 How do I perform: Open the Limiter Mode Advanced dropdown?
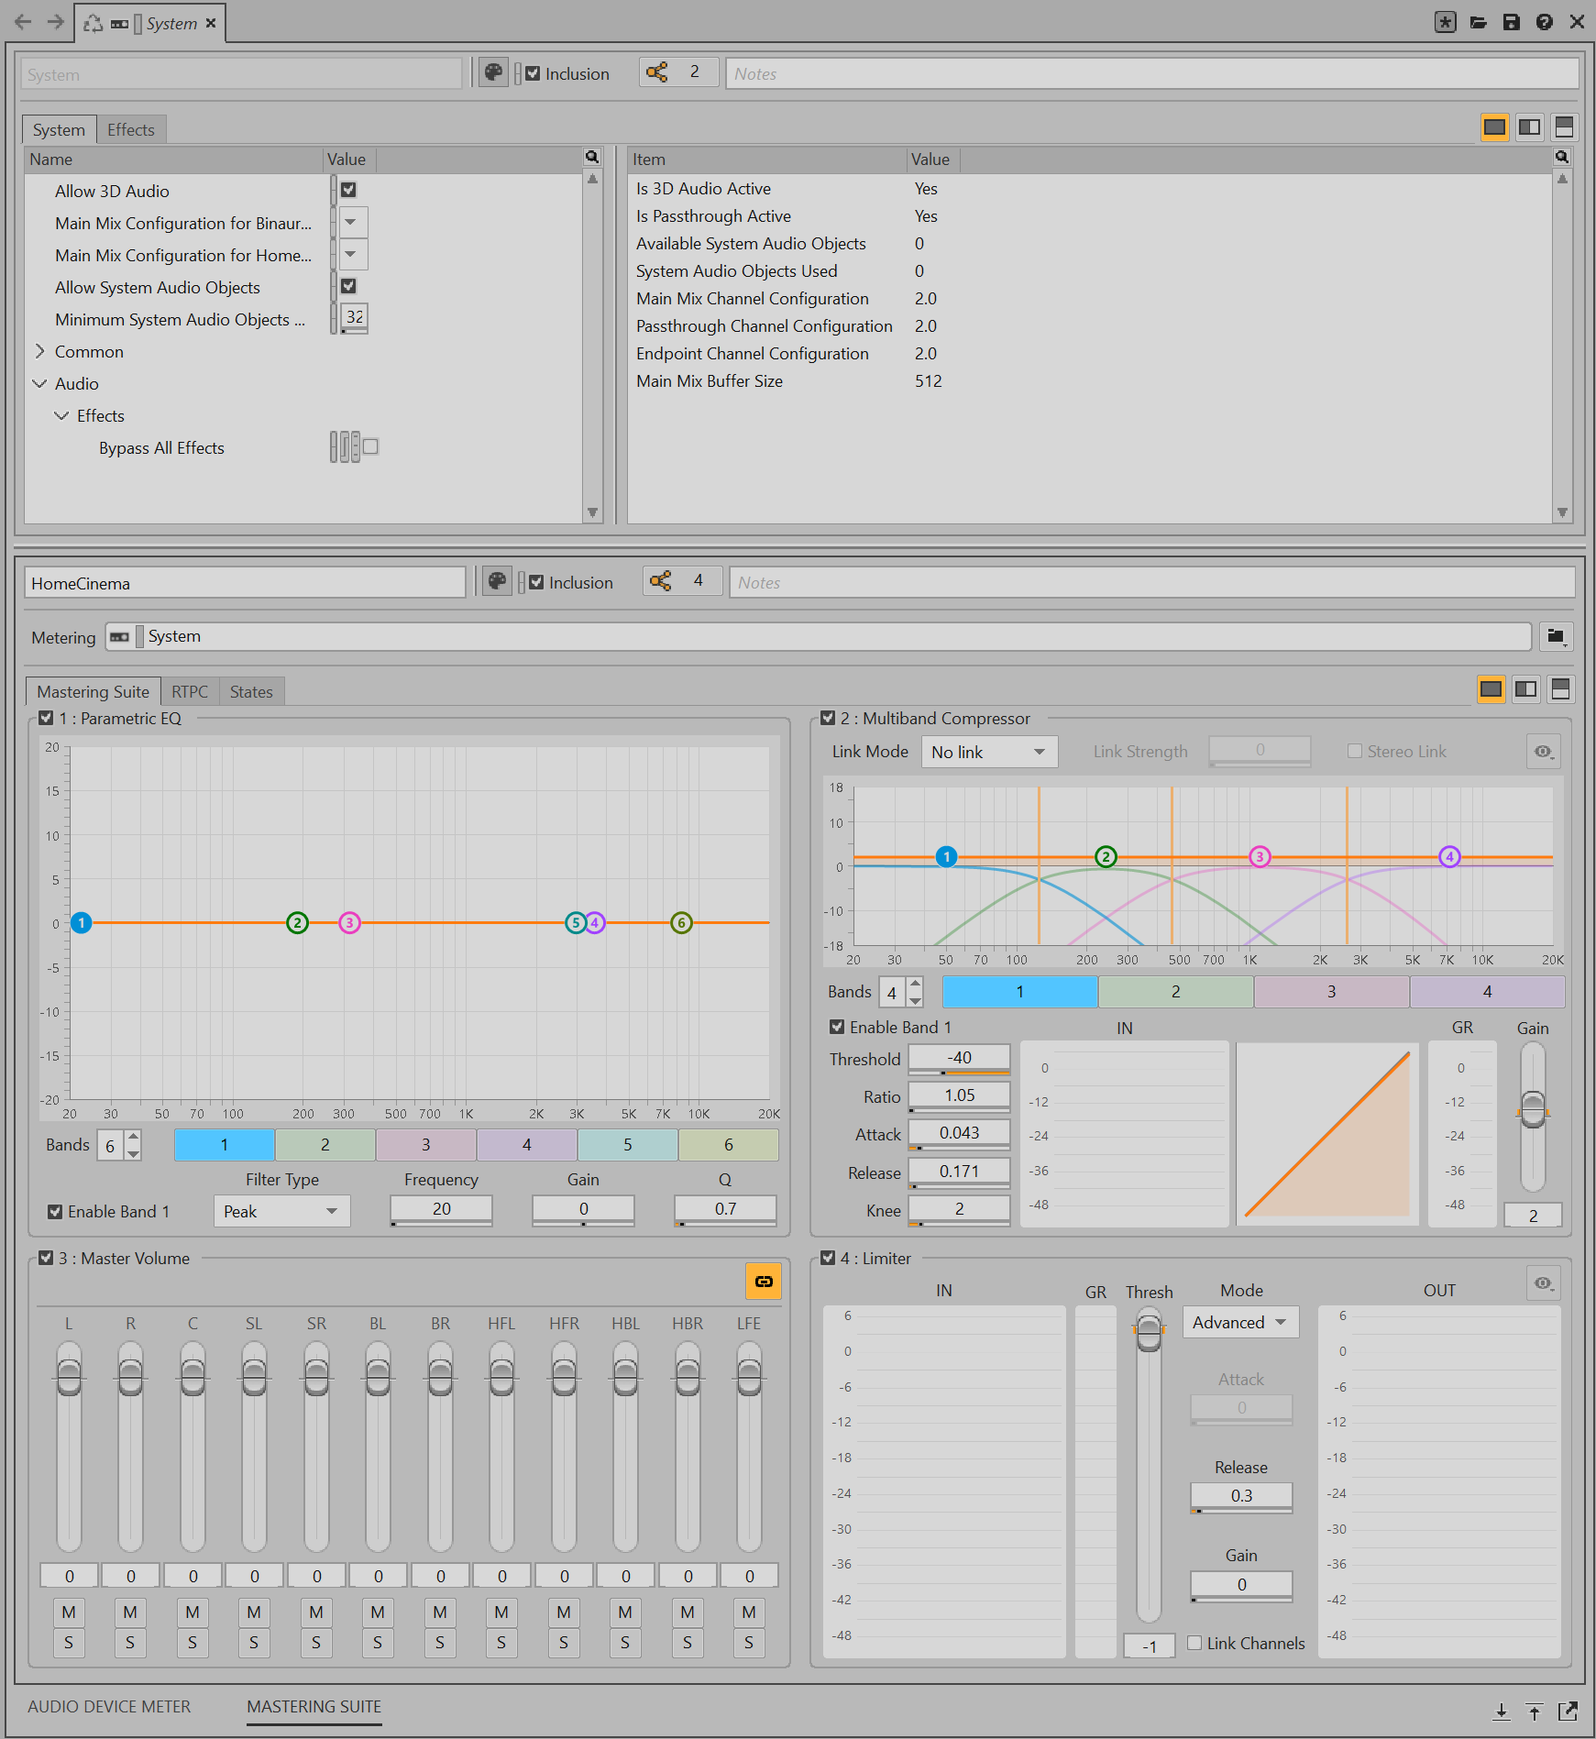pos(1239,1322)
